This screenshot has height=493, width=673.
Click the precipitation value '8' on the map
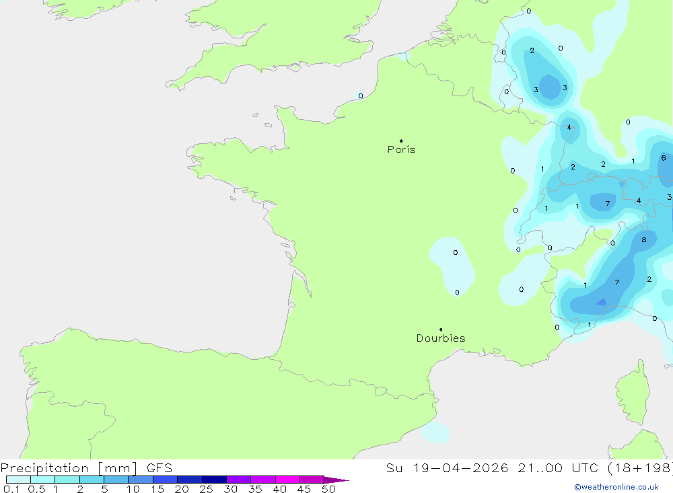[644, 240]
